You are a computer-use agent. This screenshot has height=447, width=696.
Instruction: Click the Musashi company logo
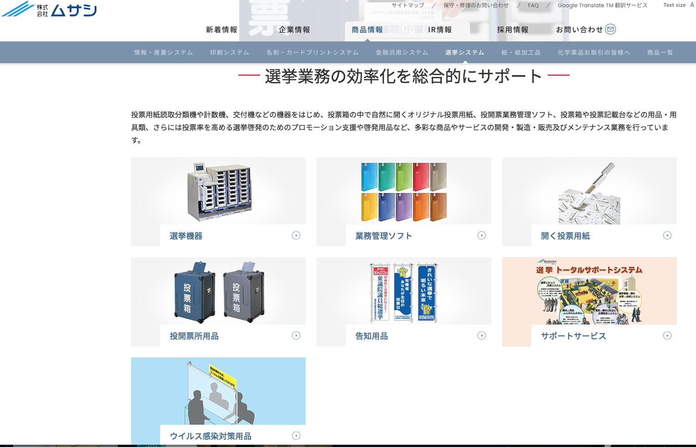click(x=49, y=9)
